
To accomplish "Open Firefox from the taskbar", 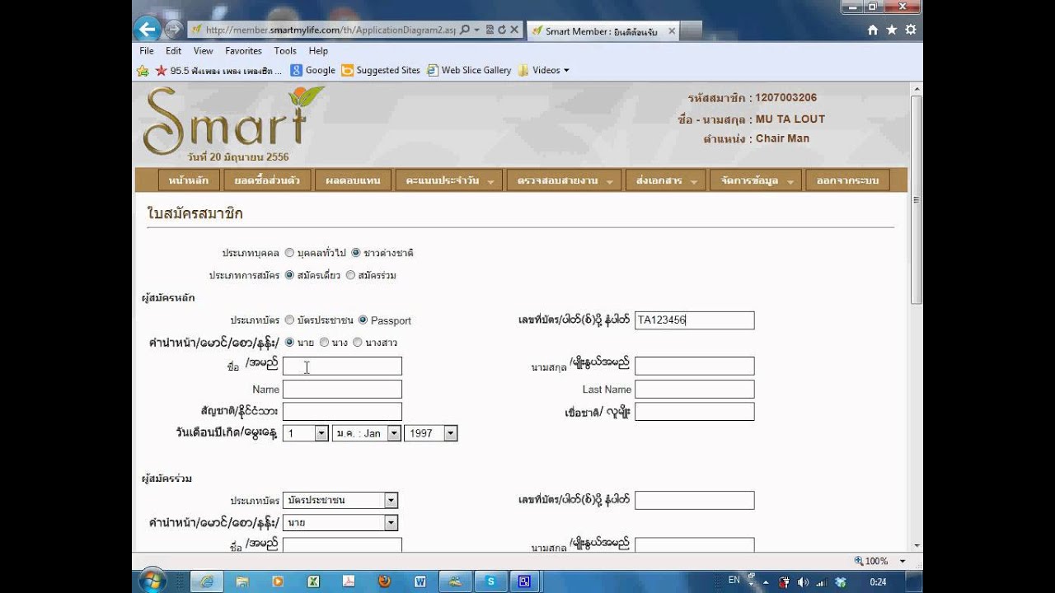I will coord(384,581).
